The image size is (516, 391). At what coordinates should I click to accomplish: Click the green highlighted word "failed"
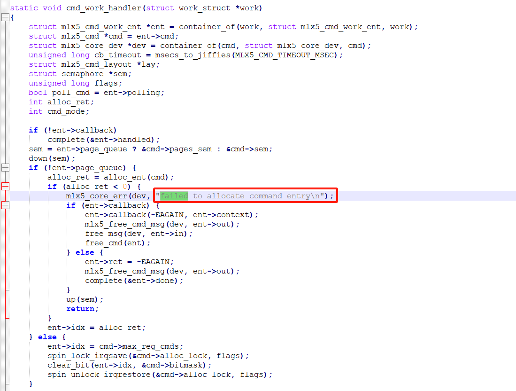pyautogui.click(x=174, y=196)
